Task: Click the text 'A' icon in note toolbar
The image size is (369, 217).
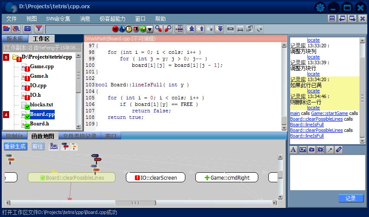Action: 293,150
